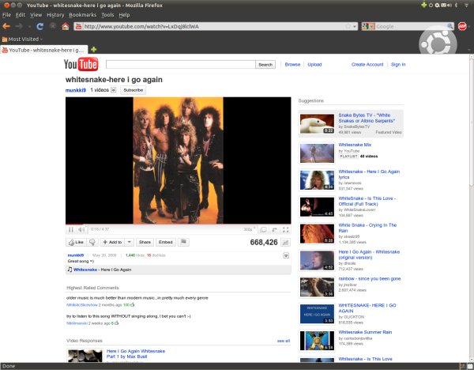Go back with the orange back arrow

pyautogui.click(x=6, y=26)
